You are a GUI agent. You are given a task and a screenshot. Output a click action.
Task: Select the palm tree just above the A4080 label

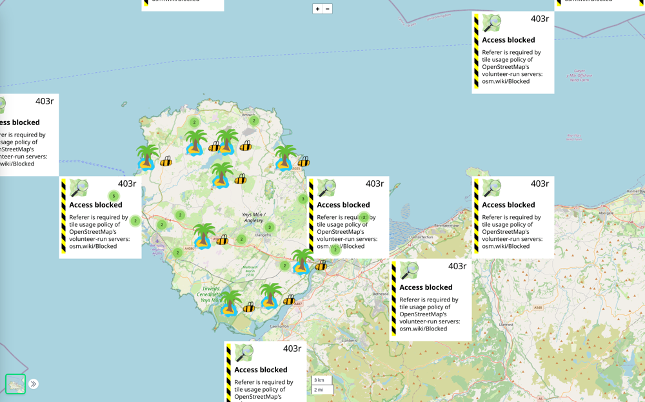click(204, 236)
